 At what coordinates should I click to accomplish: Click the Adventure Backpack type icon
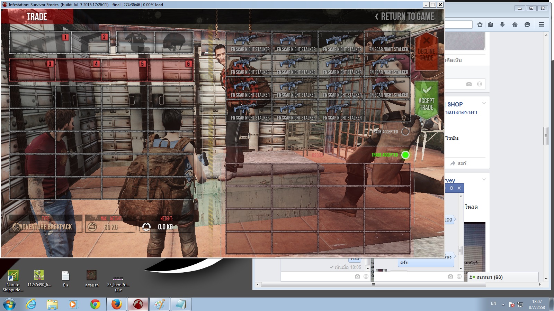tap(16, 227)
